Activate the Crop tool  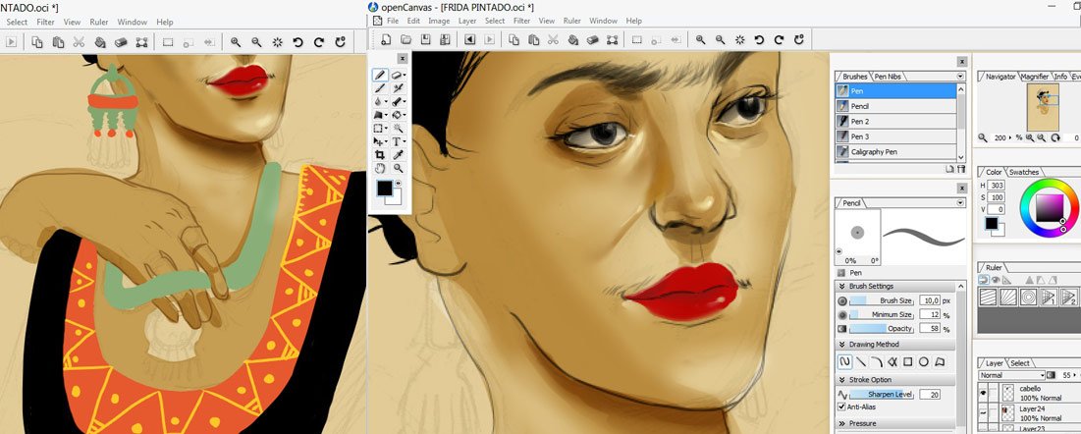(x=379, y=154)
